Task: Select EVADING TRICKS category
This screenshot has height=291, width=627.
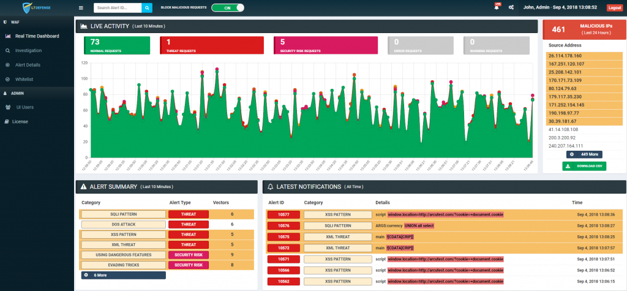Action: point(124,265)
